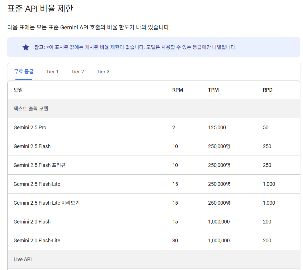This screenshot has height=270, width=303.
Task: Click the 텍스트 출력 모델 section row
Action: (x=154, y=108)
